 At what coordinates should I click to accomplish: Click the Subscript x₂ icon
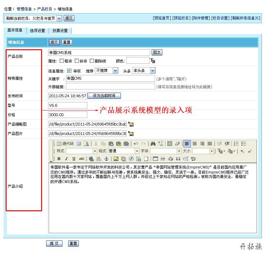242,151
